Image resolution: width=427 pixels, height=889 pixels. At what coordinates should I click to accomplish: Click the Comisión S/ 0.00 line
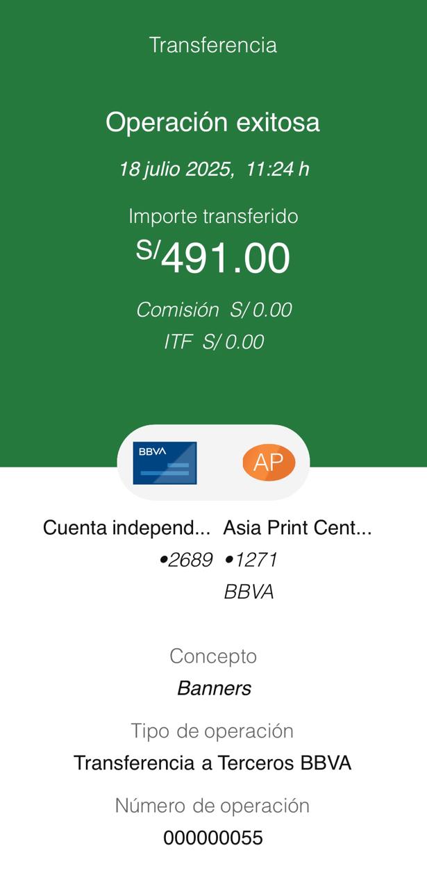213,310
